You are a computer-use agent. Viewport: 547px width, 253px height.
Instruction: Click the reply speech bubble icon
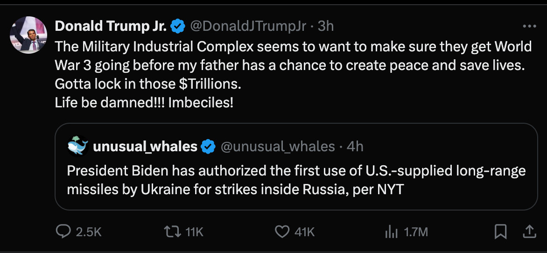(x=63, y=232)
